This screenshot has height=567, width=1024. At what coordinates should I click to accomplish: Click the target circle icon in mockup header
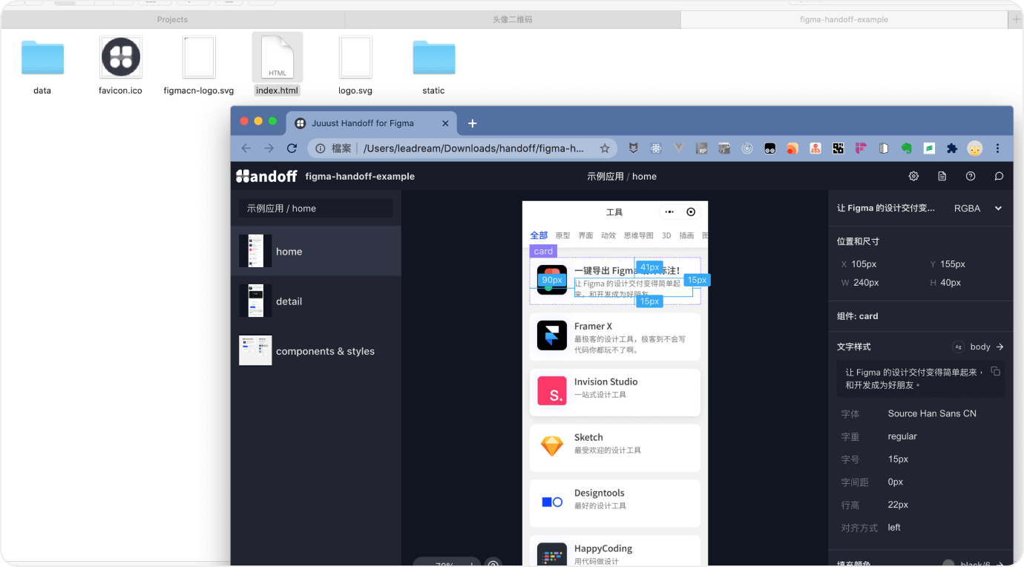(691, 212)
